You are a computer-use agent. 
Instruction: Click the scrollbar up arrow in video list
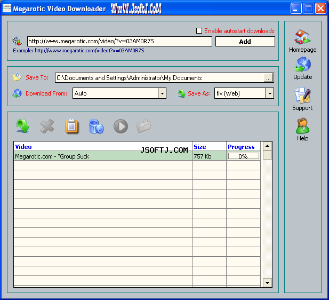click(267, 146)
